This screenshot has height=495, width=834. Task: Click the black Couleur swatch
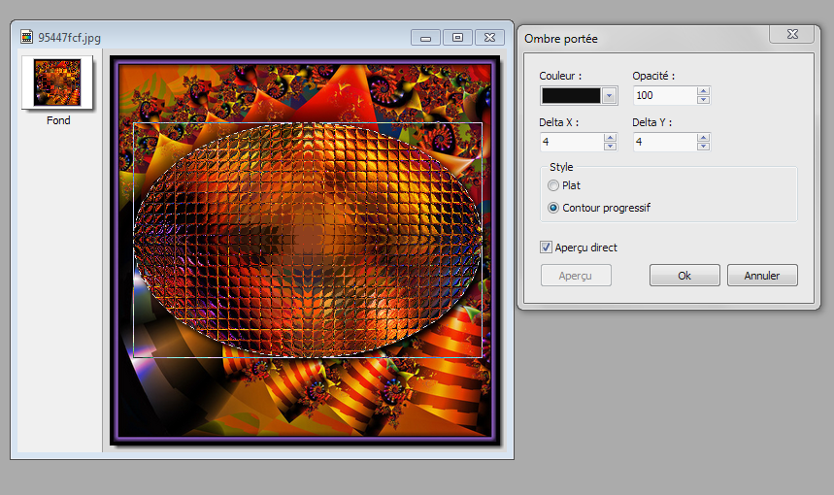(x=571, y=95)
